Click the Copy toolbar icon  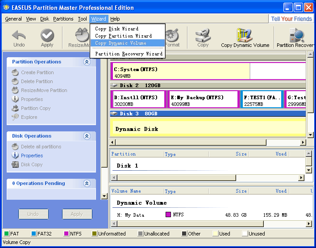point(203,35)
